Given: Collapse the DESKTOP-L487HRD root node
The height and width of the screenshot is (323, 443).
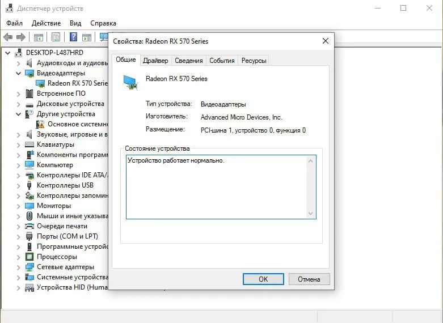Looking at the screenshot, I should [8, 53].
